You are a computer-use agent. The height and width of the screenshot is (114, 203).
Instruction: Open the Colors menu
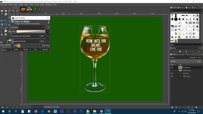pyautogui.click(x=31, y=5)
